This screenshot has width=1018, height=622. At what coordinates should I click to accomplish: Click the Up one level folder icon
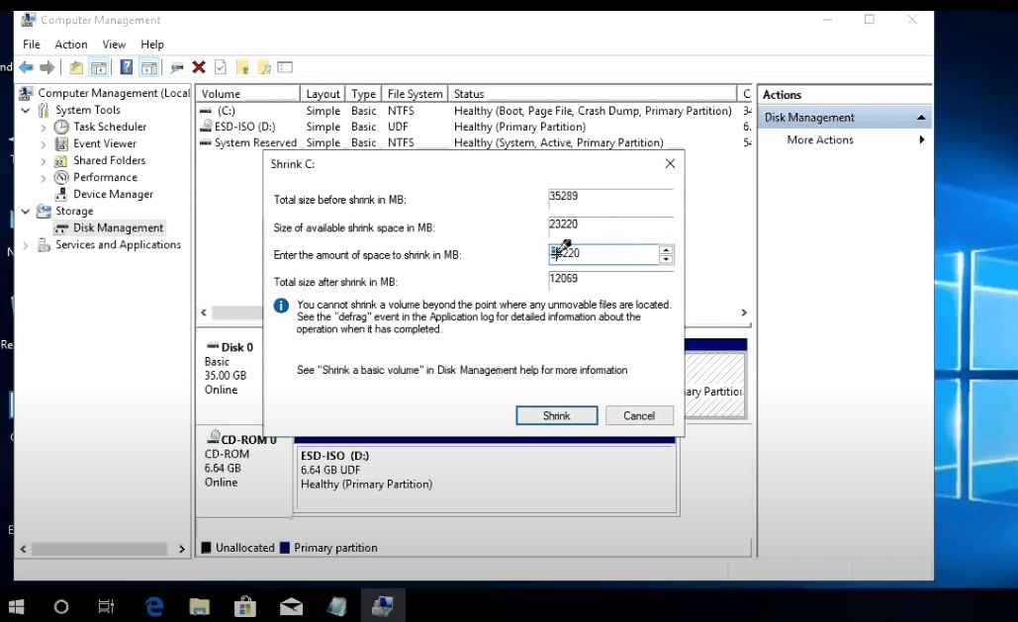click(x=76, y=67)
